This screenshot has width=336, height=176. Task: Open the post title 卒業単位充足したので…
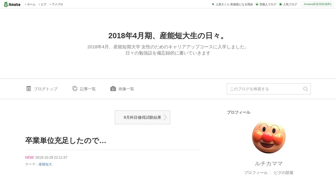66,141
